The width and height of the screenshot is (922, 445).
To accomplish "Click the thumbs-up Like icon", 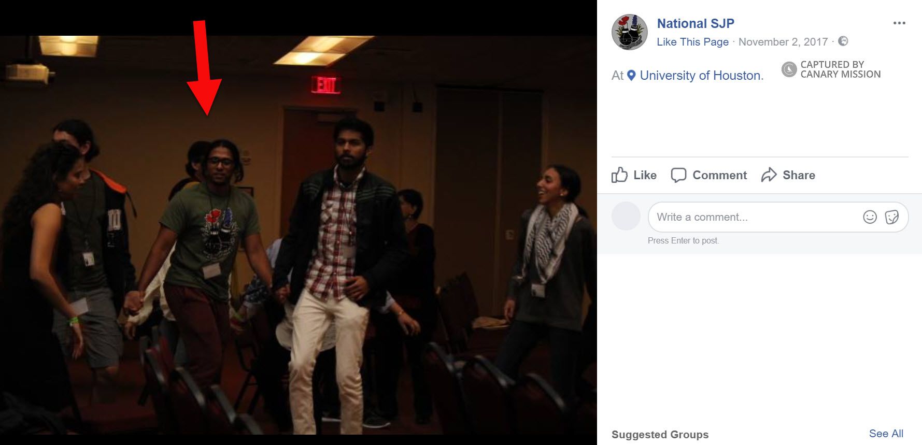I will pyautogui.click(x=619, y=175).
